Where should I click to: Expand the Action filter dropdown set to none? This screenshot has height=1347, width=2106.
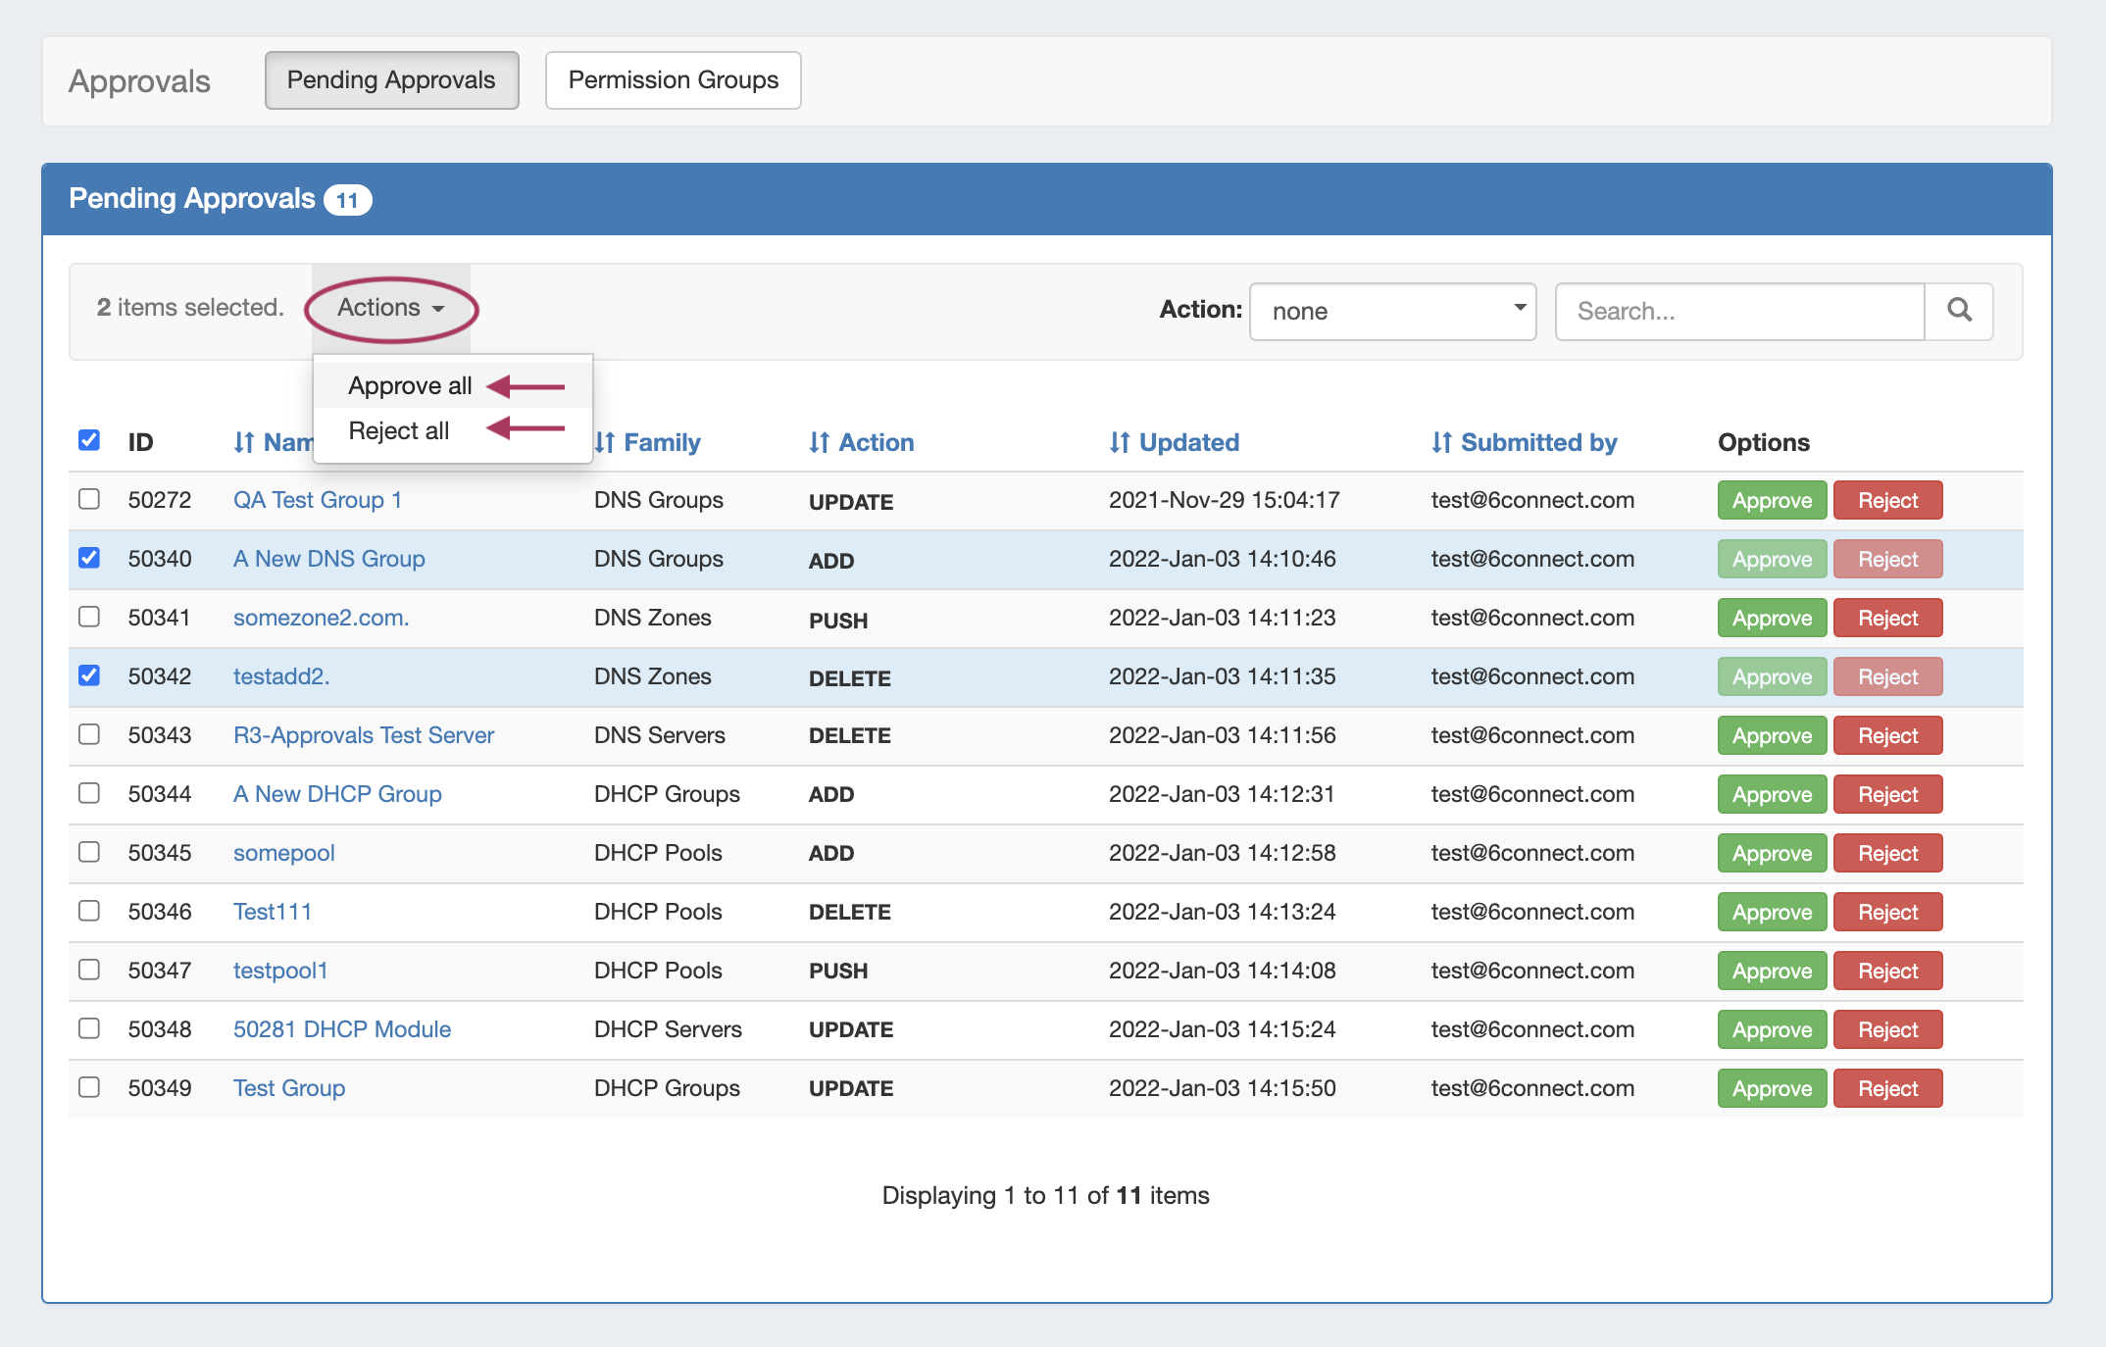[1392, 311]
